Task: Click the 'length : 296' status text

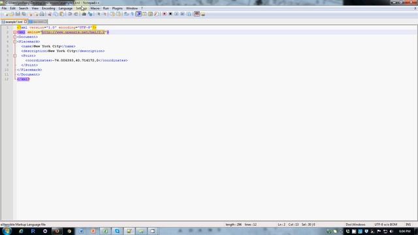Action: pyautogui.click(x=234, y=225)
